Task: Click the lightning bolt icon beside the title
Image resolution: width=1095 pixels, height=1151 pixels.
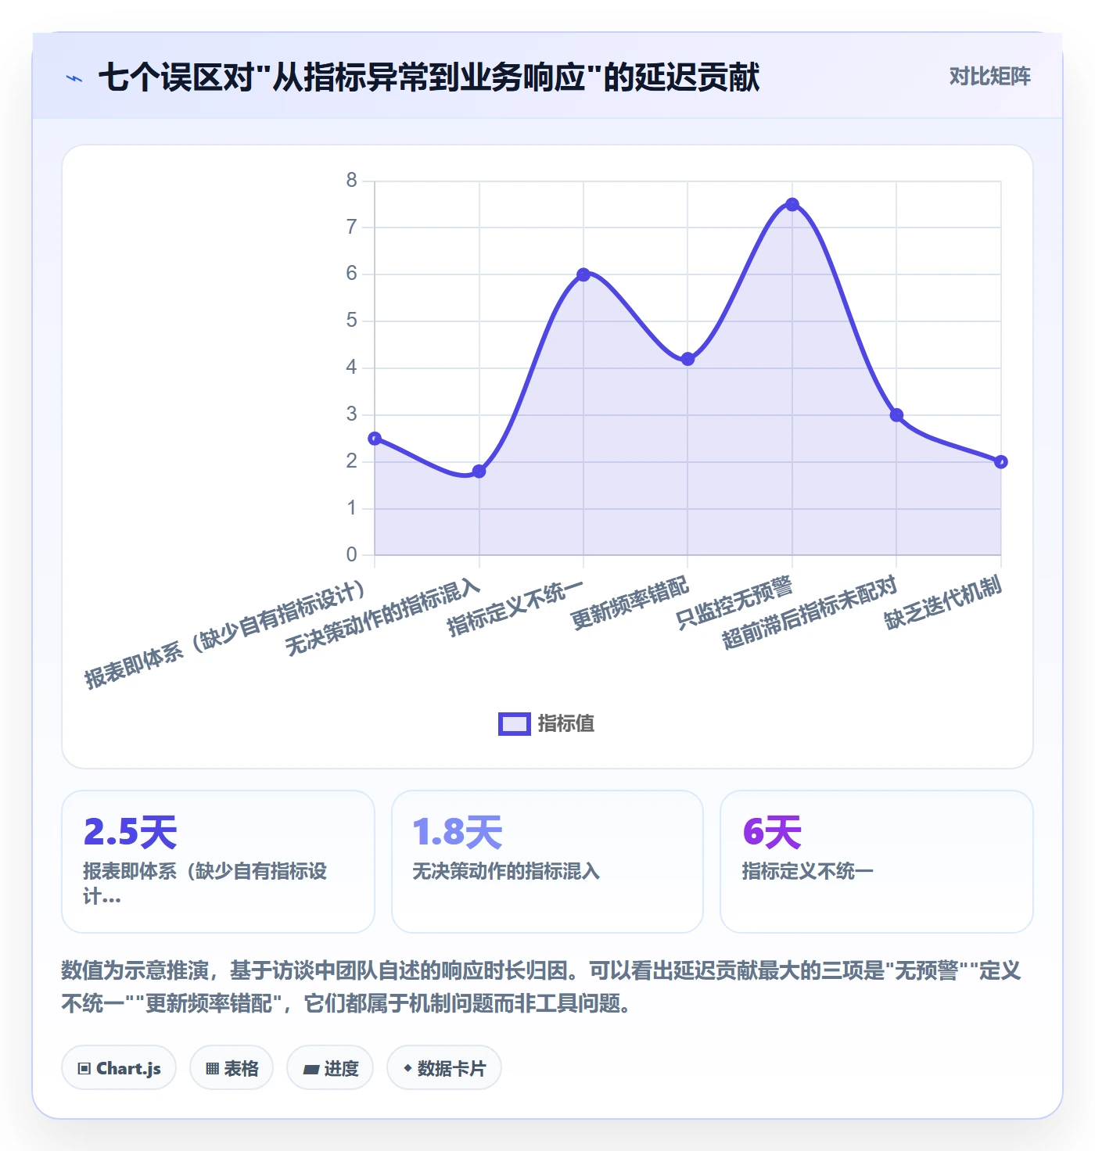Action: point(74,78)
